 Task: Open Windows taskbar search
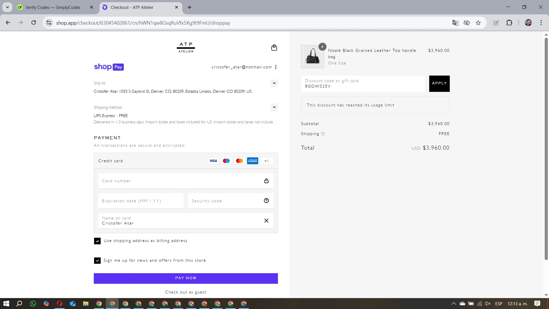pos(19,304)
